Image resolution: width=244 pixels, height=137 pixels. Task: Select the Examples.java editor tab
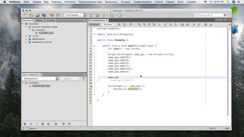(98, 20)
